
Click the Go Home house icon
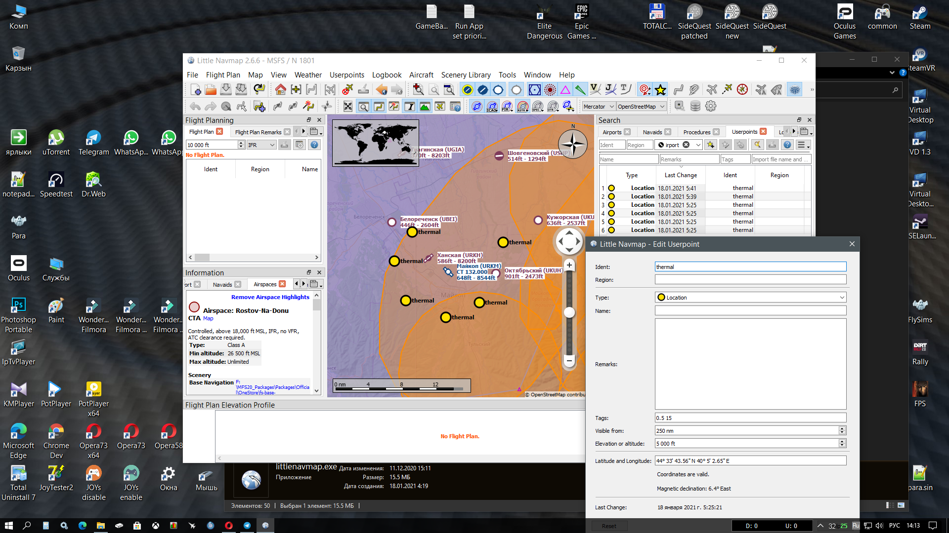click(281, 90)
